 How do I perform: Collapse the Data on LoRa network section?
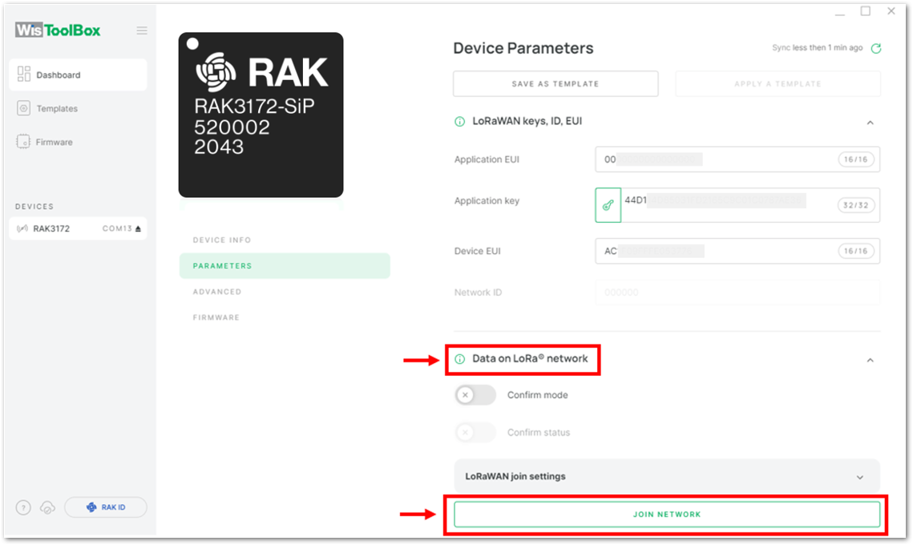[x=870, y=360]
